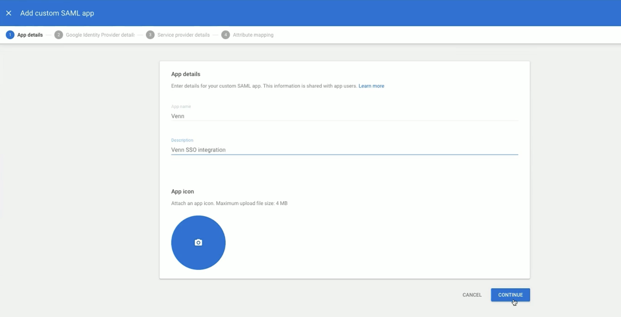Click the 'App icon' section heading

[182, 191]
